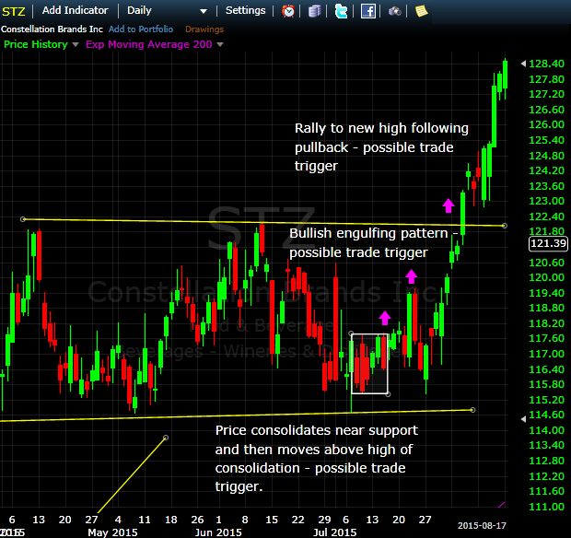Click the STZ ticker symbol field
This screenshot has height=538, width=571.
click(17, 11)
